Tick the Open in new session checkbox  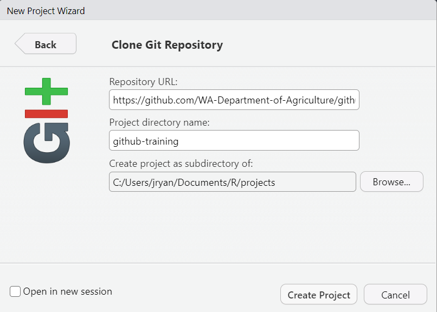(15, 292)
